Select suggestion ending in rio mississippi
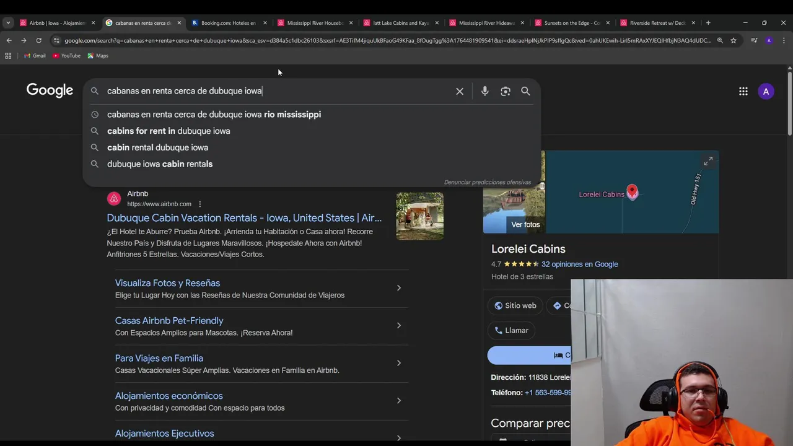 [312, 115]
